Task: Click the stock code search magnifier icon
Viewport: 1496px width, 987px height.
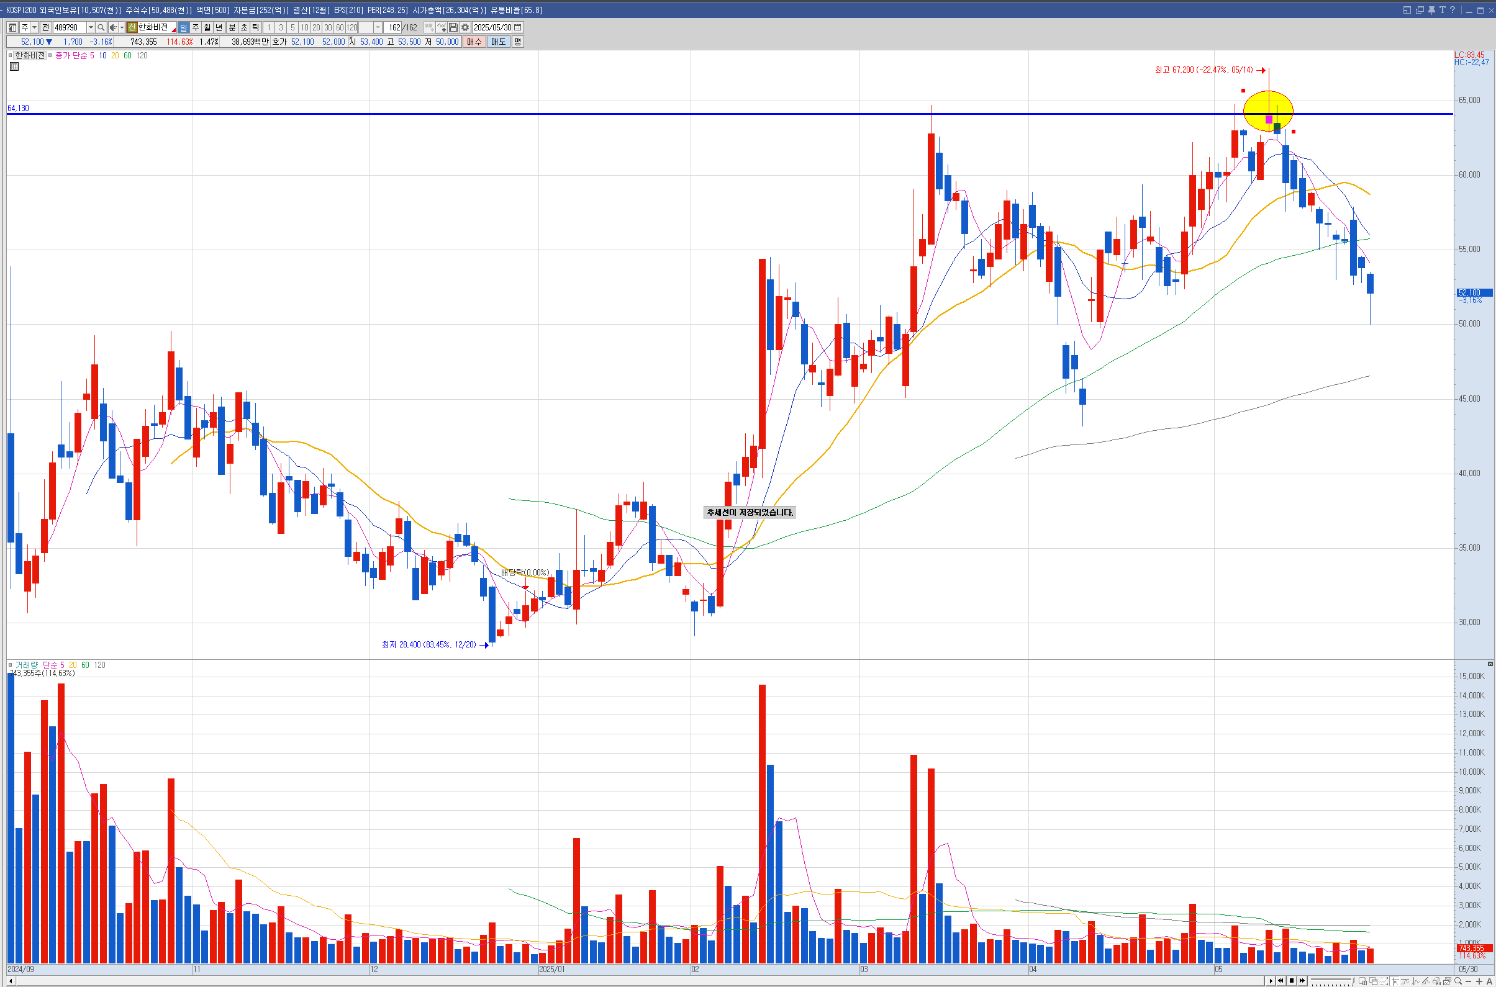Action: pos(101,28)
